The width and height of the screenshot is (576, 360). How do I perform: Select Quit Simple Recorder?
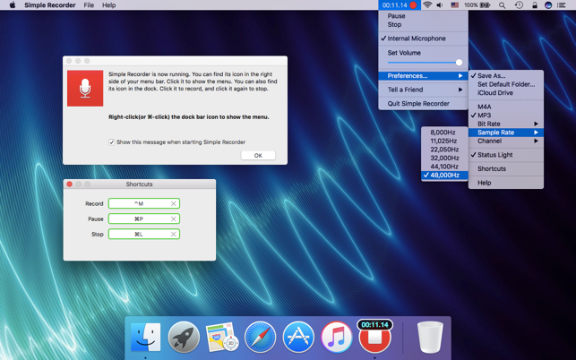(x=418, y=104)
